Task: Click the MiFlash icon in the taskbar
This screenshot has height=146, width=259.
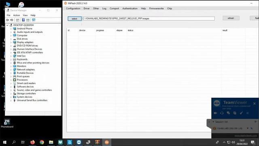Action: tap(107, 142)
